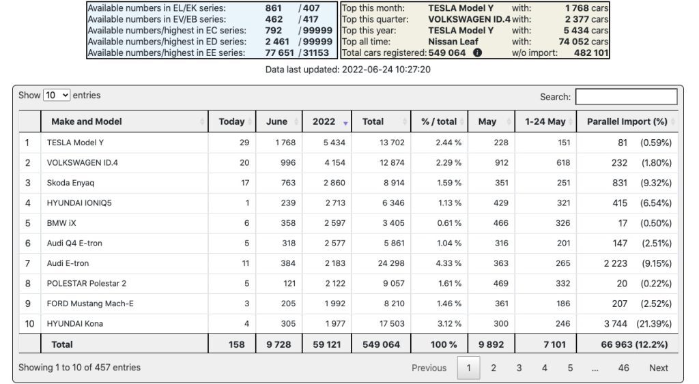
Task: Sort by the Today column header
Action: (231, 121)
